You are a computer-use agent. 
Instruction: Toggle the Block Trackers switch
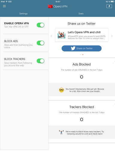click(x=40, y=61)
